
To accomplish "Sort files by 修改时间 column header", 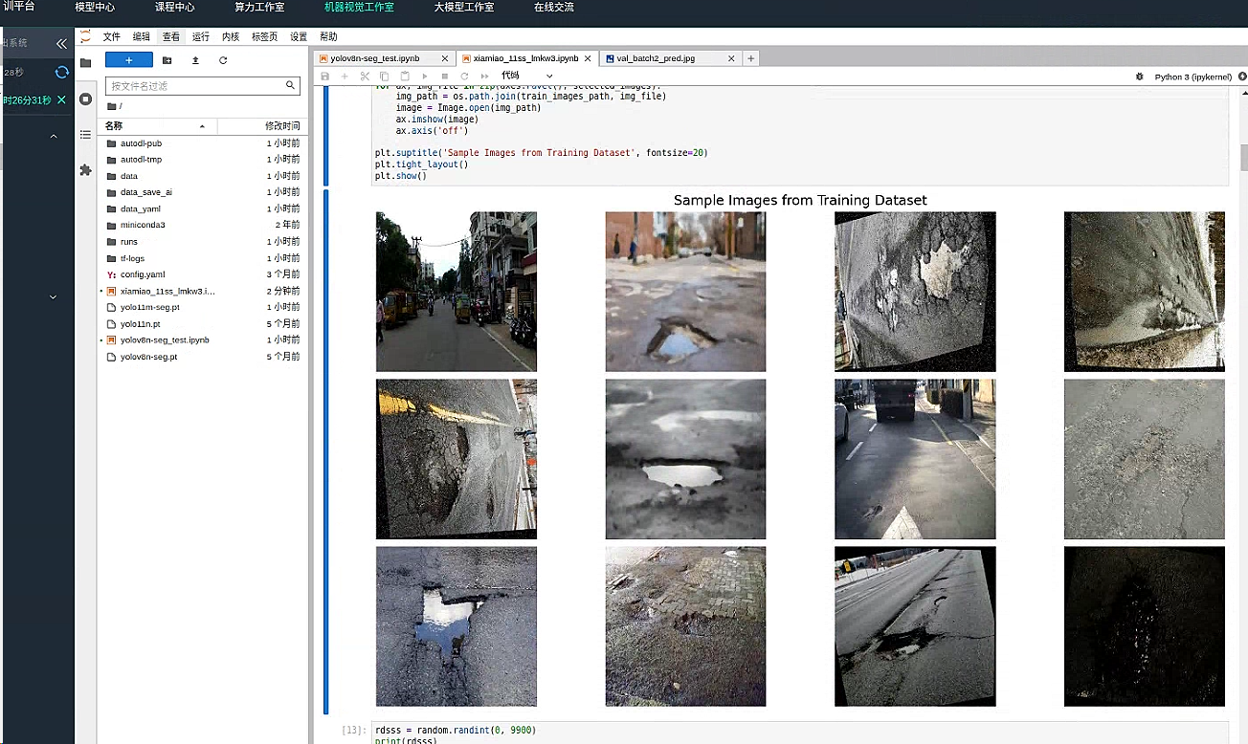I will coord(261,125).
